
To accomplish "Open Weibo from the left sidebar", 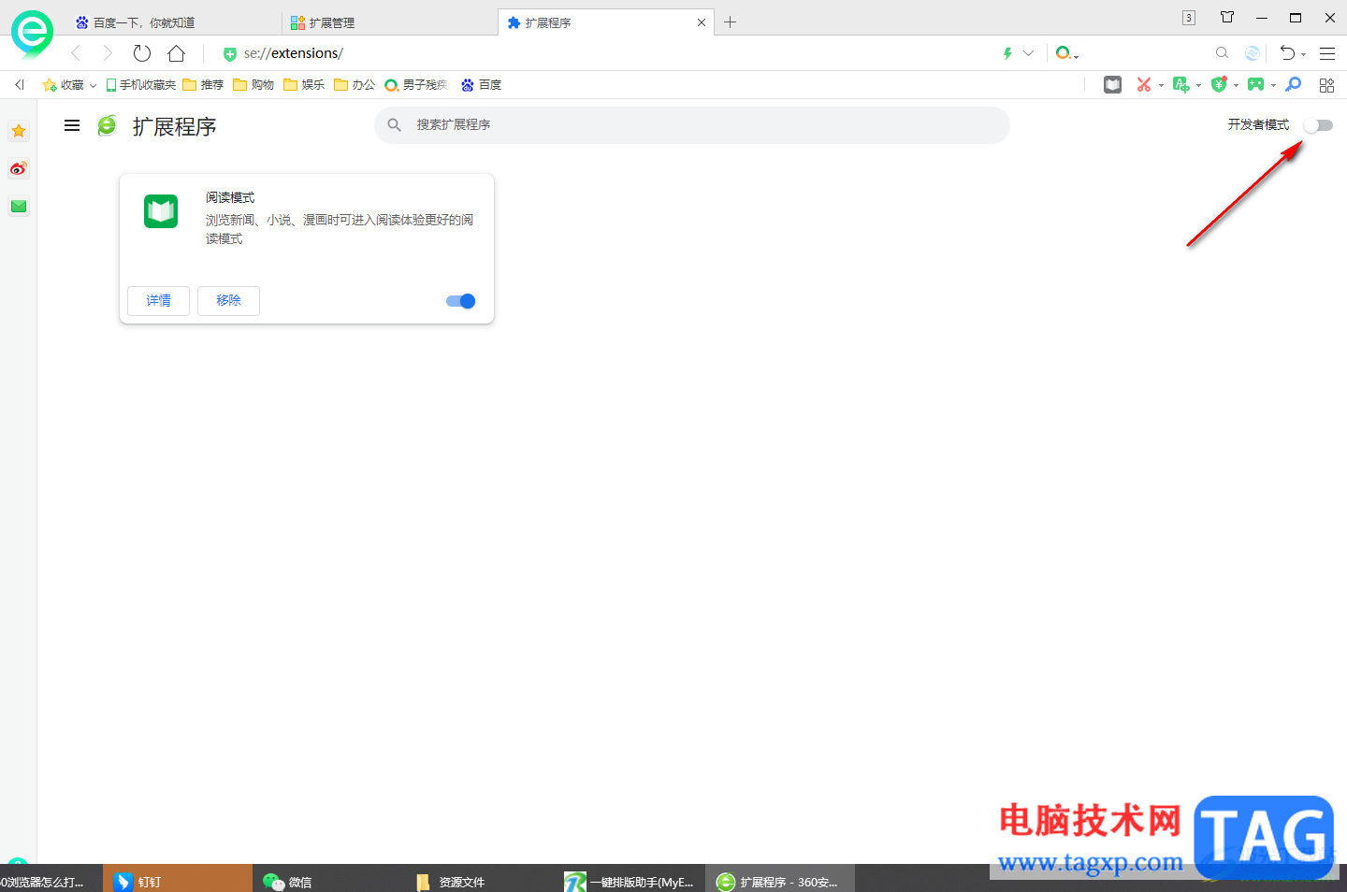I will tap(19, 168).
